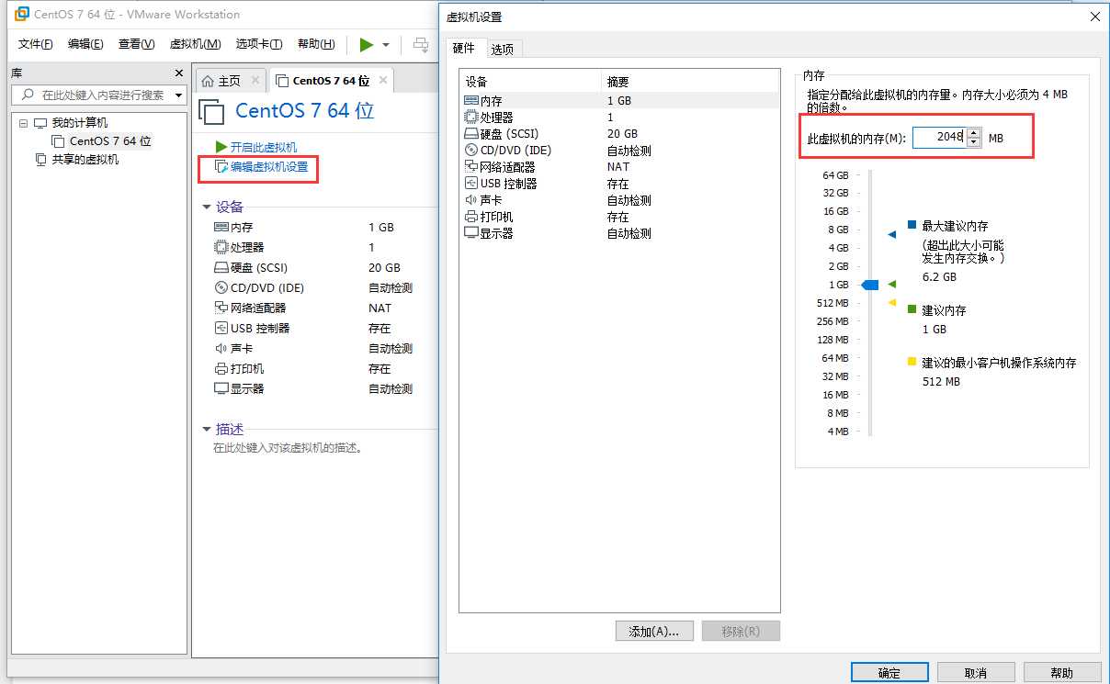This screenshot has height=684, width=1110.
Task: Click the memory slider thumb at 1 GB
Action: (869, 286)
